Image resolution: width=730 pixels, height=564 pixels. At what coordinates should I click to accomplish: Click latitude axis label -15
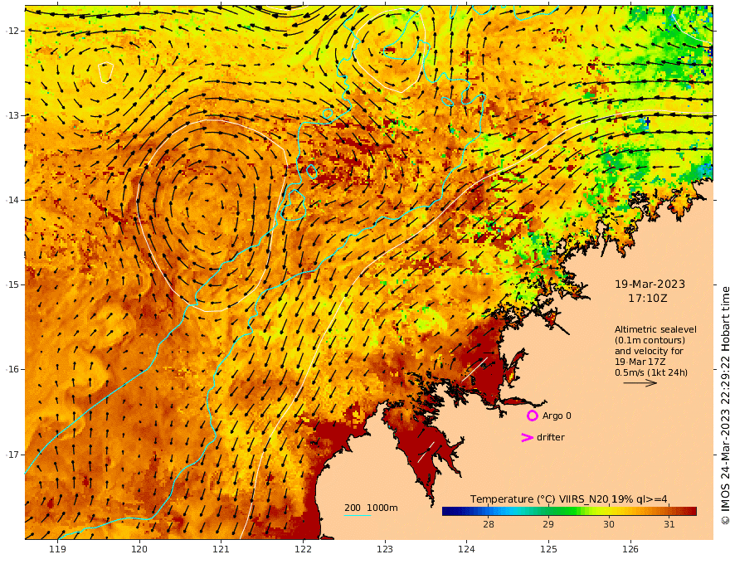[x=12, y=284]
